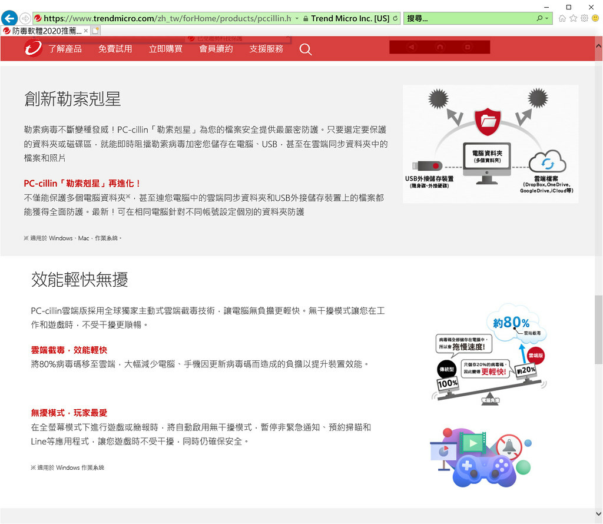Click the ransomware protection diagram image

pos(491,144)
